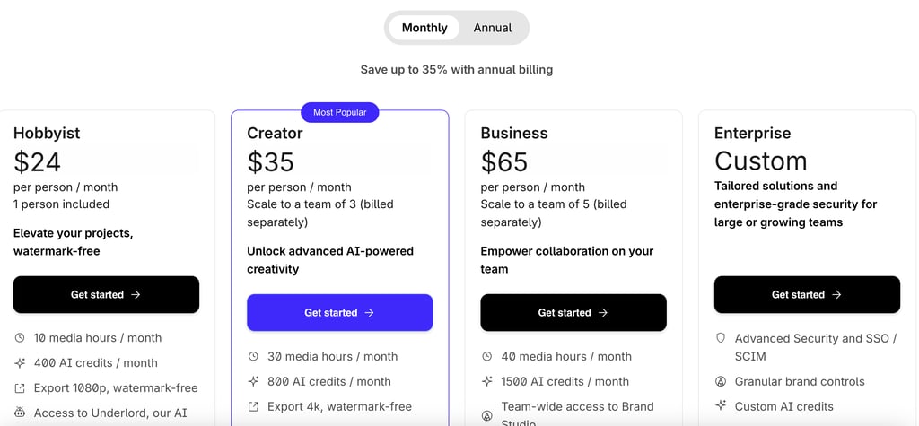This screenshot has width=919, height=426.
Task: Click the Most Popular badge
Action: (x=339, y=112)
